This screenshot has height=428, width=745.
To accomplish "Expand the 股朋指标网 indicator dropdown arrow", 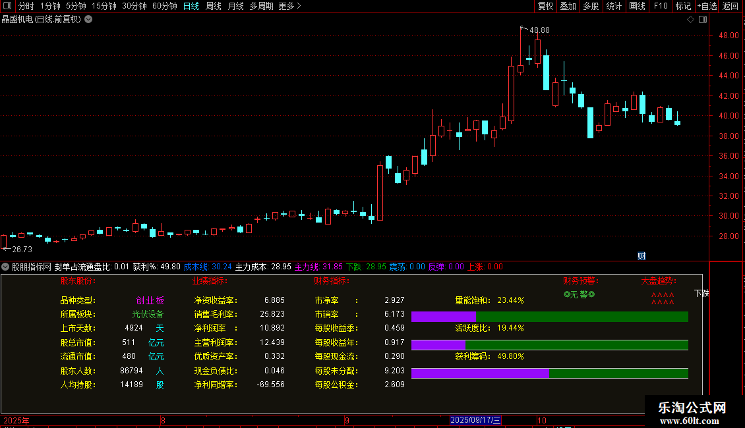I will [x=5, y=267].
